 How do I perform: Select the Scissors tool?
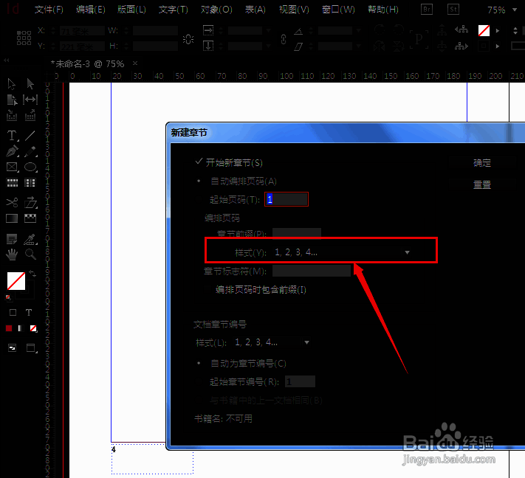click(x=12, y=202)
